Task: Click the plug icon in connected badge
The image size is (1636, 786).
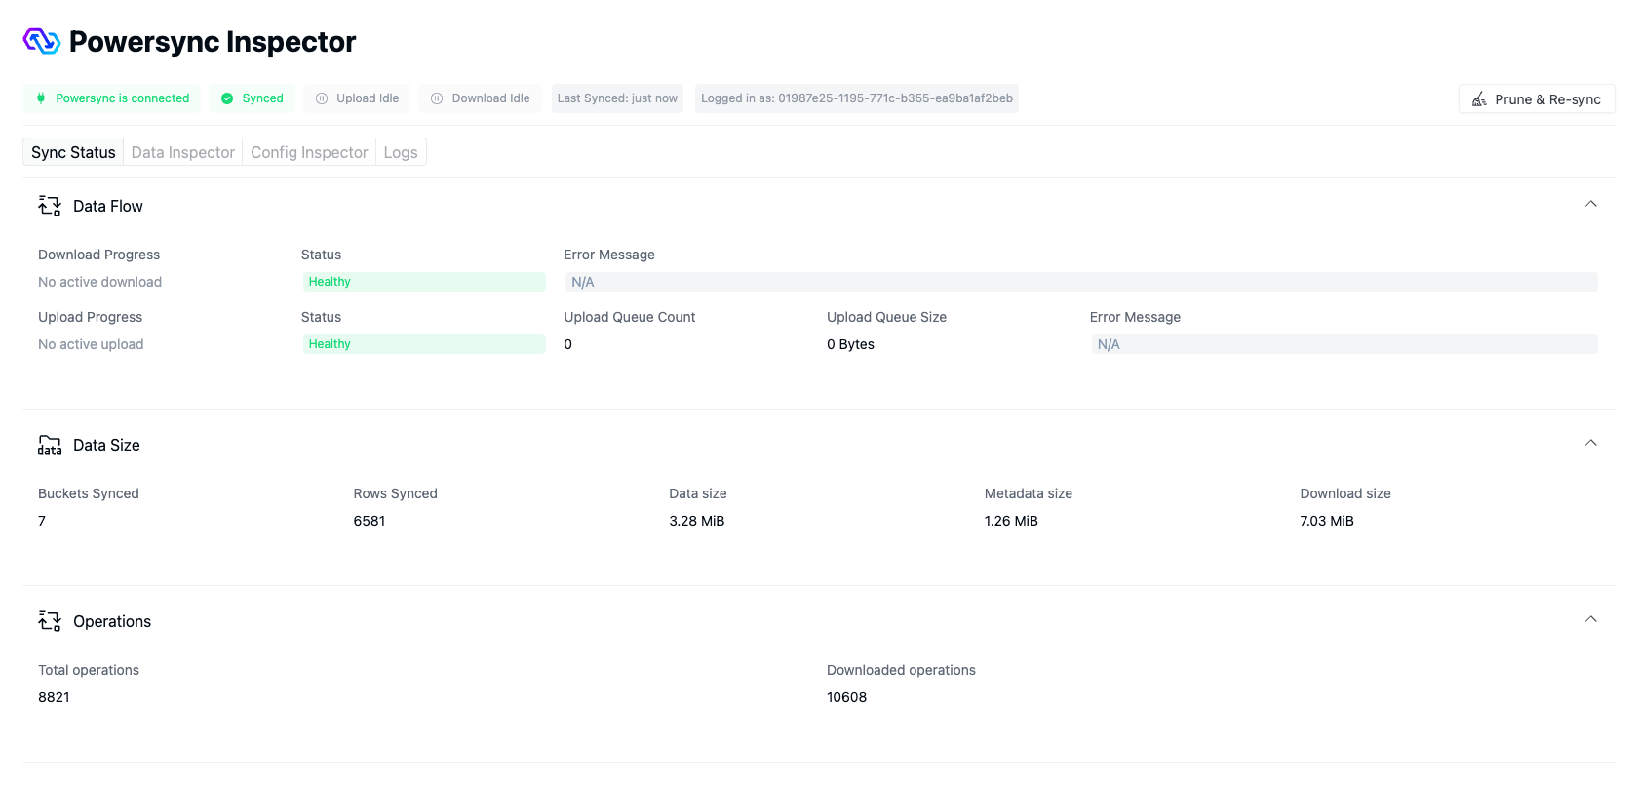Action: 41,98
